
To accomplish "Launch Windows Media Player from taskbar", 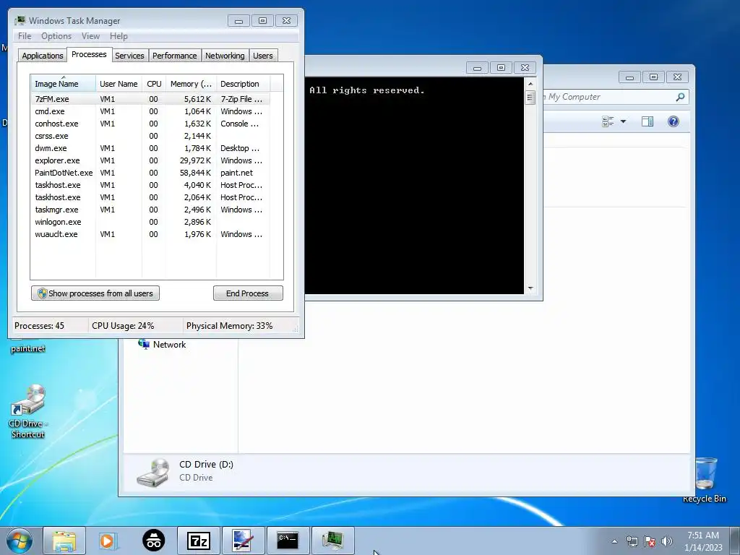I will [108, 541].
